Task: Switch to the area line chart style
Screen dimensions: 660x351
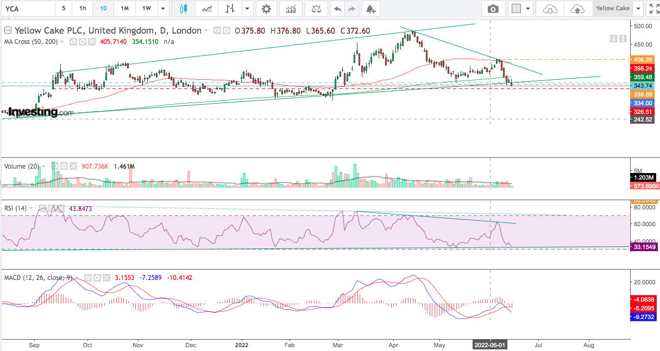Action: (207, 9)
